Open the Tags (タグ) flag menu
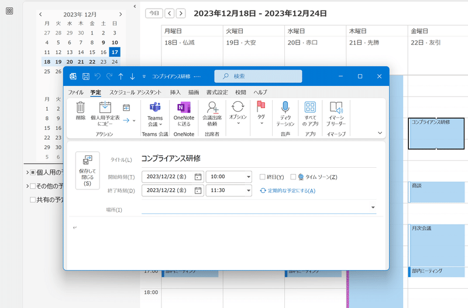Image resolution: width=468 pixels, height=308 pixels. (x=261, y=113)
